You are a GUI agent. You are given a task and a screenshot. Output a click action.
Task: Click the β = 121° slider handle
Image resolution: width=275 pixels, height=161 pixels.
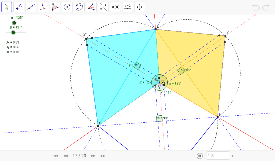(13, 32)
